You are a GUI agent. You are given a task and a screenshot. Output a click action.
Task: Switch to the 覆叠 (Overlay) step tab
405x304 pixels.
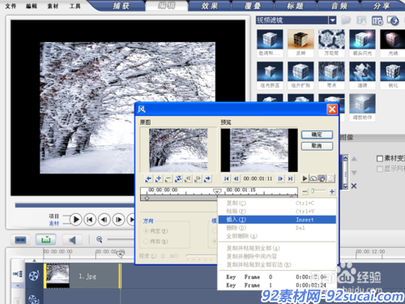click(253, 6)
